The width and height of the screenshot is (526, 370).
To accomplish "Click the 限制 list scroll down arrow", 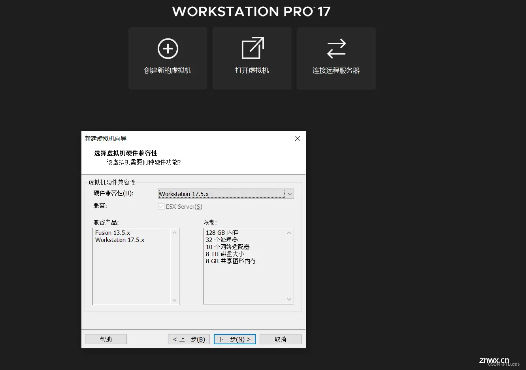I will [x=289, y=299].
